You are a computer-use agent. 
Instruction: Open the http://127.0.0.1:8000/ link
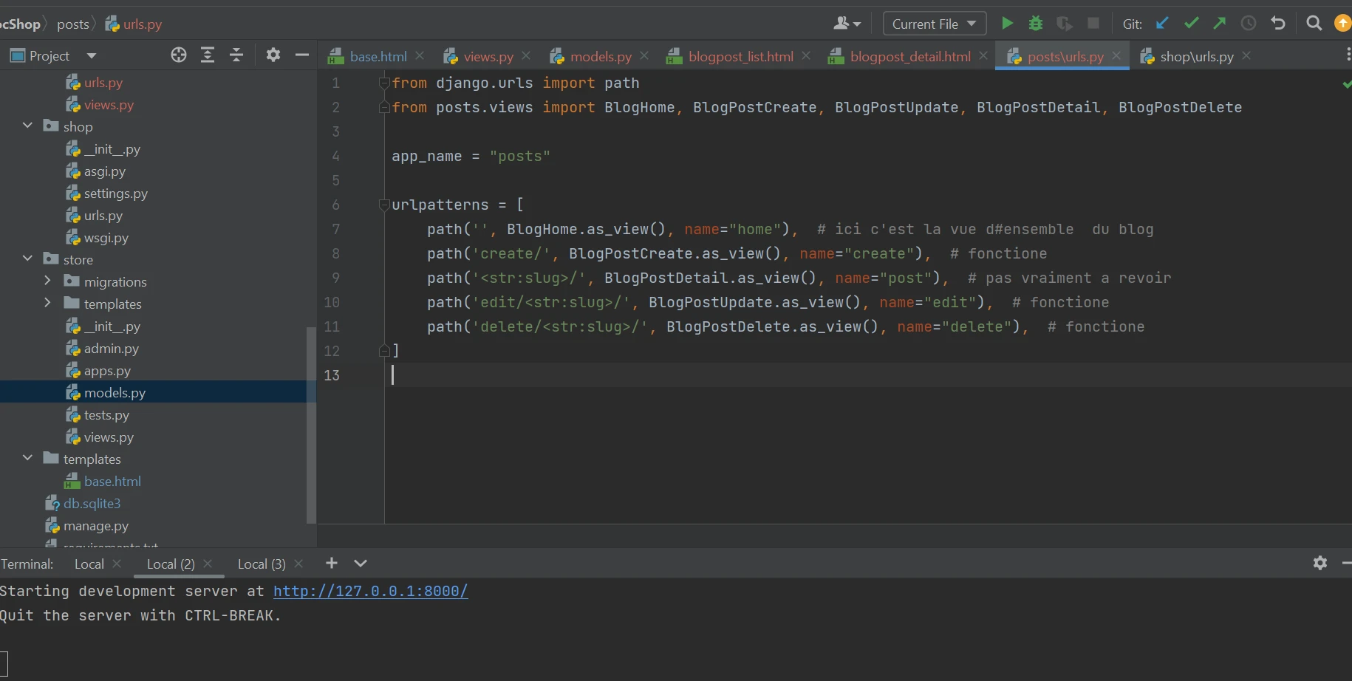click(x=370, y=591)
